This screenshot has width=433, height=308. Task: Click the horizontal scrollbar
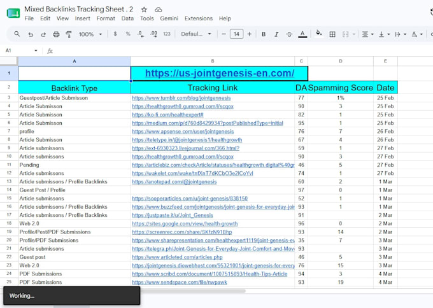point(193,291)
